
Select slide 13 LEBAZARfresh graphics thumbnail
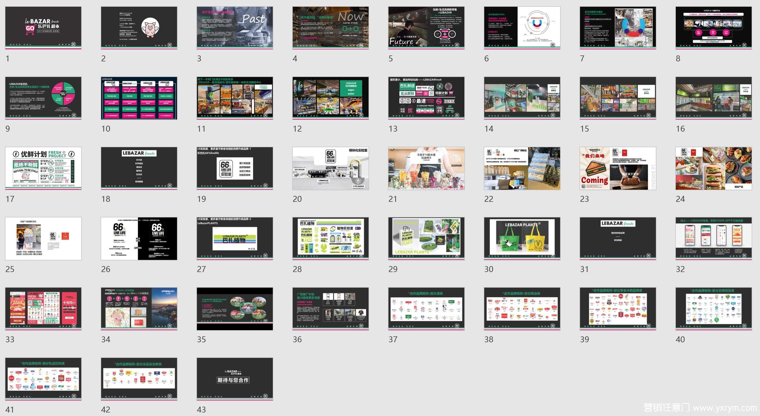click(426, 98)
